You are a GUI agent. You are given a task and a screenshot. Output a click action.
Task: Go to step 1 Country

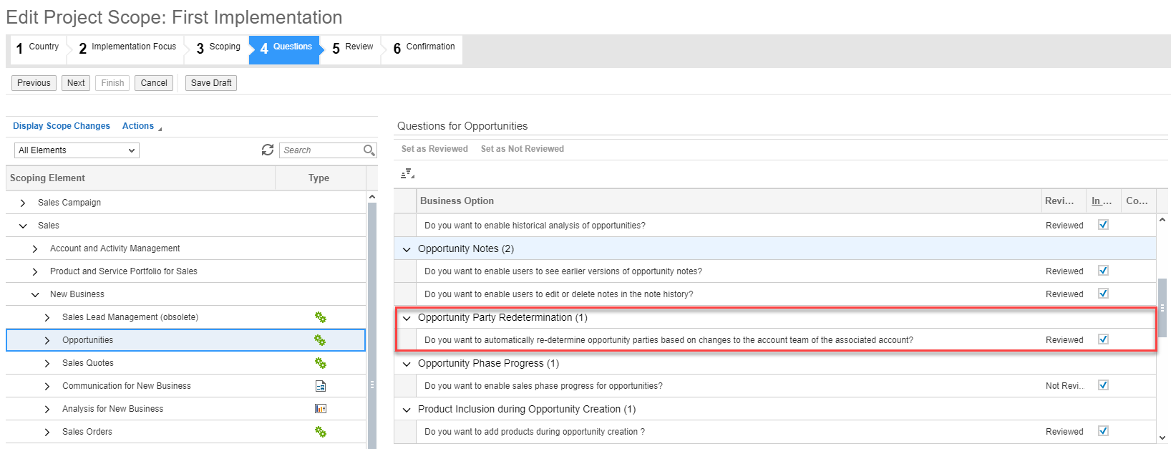(x=38, y=49)
